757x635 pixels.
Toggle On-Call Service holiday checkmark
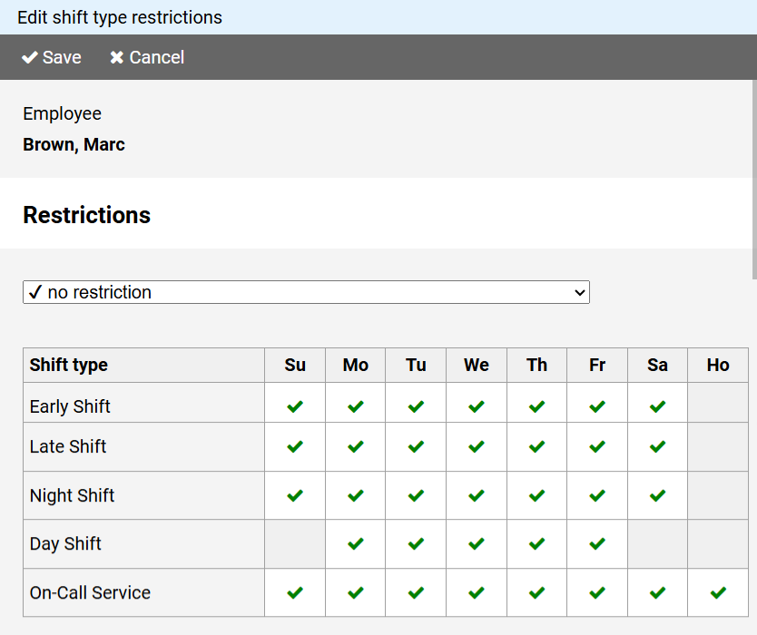click(x=718, y=592)
